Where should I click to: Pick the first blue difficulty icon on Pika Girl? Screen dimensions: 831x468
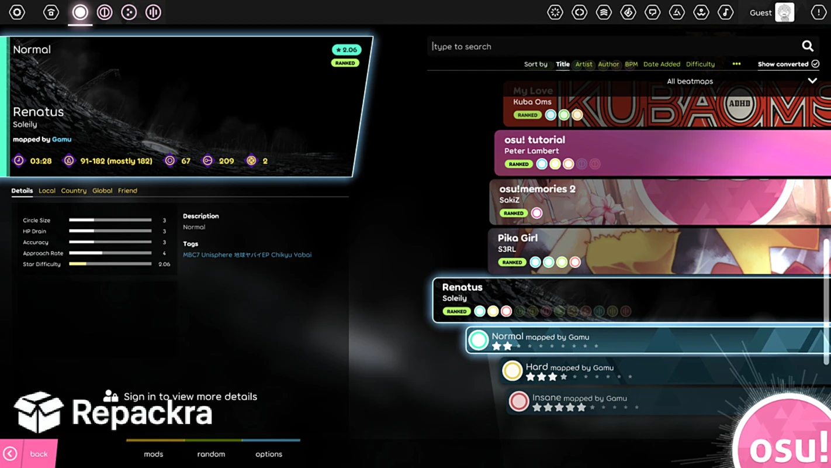(535, 263)
